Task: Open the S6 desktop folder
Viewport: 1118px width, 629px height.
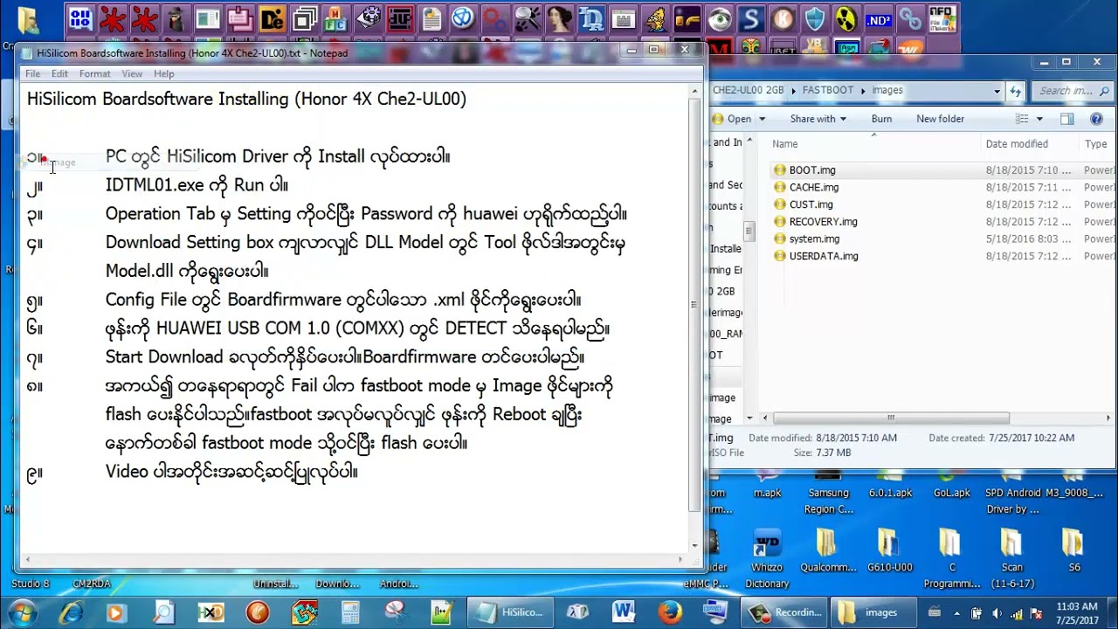Action: 1073,552
